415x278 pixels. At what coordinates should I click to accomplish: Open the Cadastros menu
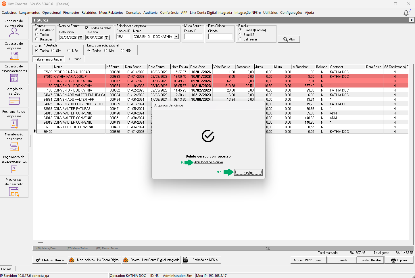point(9,13)
